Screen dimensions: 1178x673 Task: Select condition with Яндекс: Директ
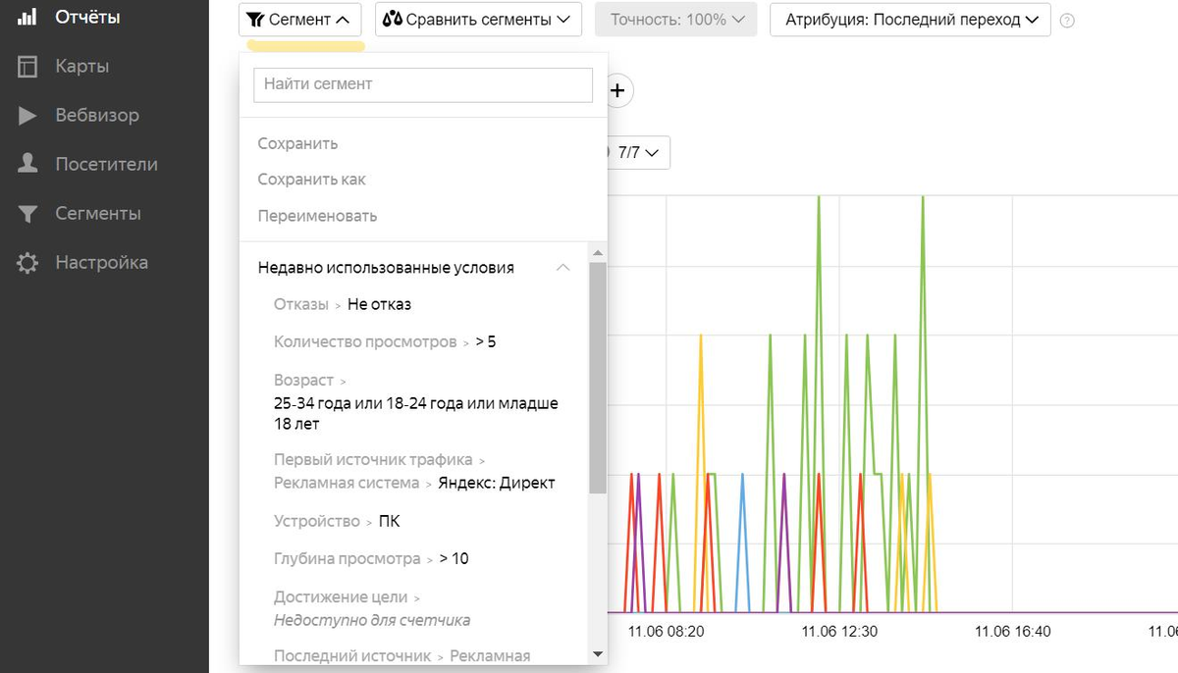415,471
